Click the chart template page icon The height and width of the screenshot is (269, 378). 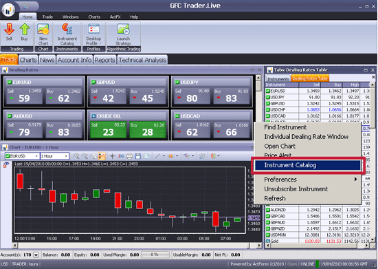point(146,156)
